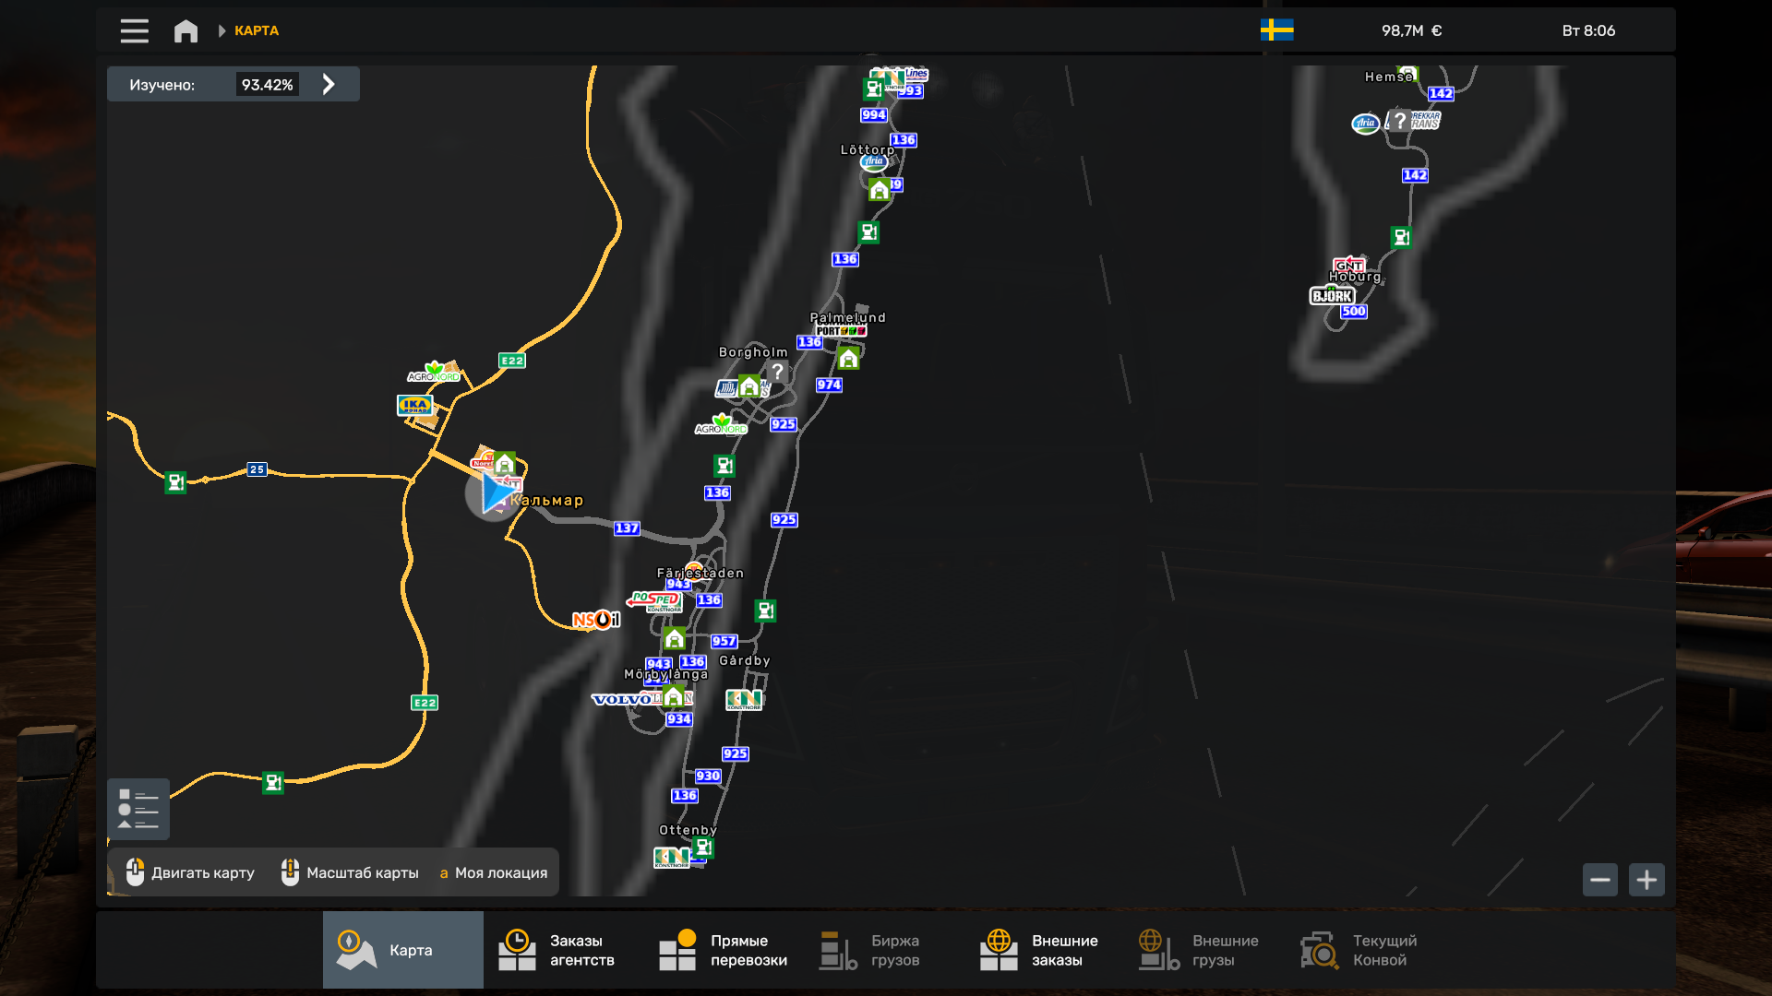This screenshot has width=1772, height=996.
Task: Zoom out the map with minus button
Action: coord(1599,880)
